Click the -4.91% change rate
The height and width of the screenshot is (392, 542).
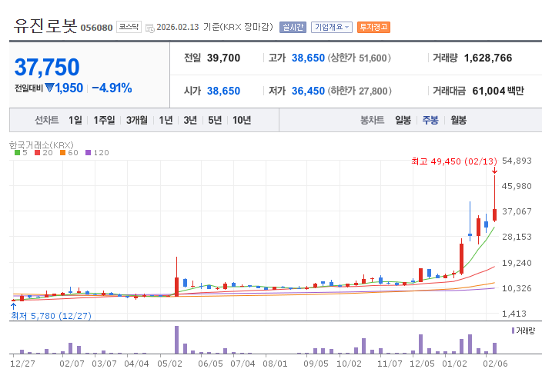click(x=112, y=88)
